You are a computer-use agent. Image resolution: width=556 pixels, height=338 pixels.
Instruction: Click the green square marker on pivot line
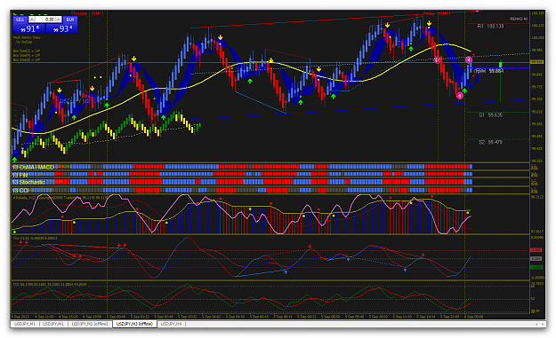tap(500, 65)
